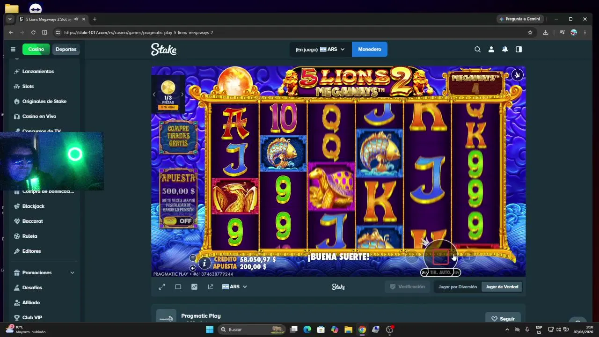Open the slot game info button

click(x=204, y=264)
